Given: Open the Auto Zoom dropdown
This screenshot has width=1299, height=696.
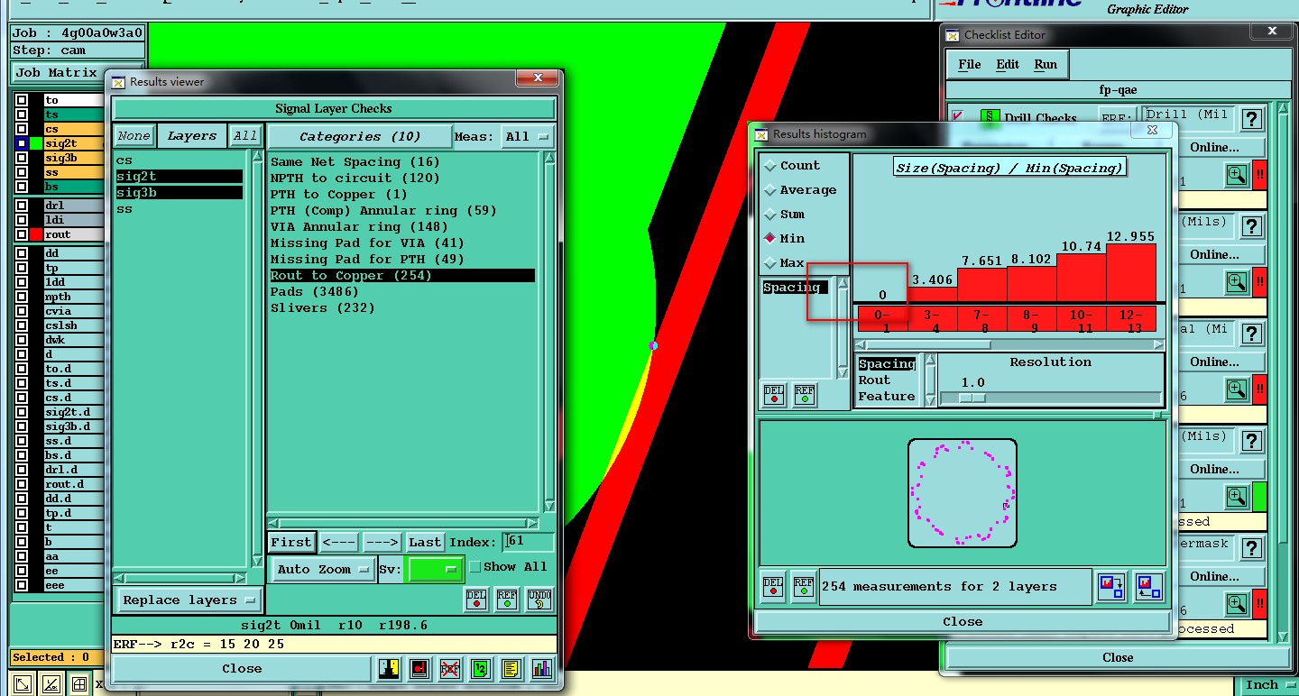Looking at the screenshot, I should 325,570.
